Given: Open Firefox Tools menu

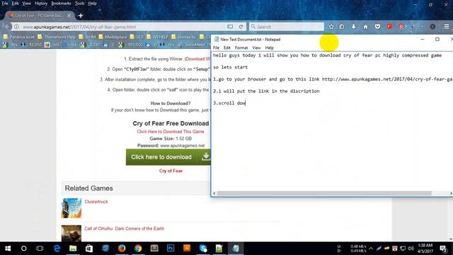Looking at the screenshot, I should (79, 4).
